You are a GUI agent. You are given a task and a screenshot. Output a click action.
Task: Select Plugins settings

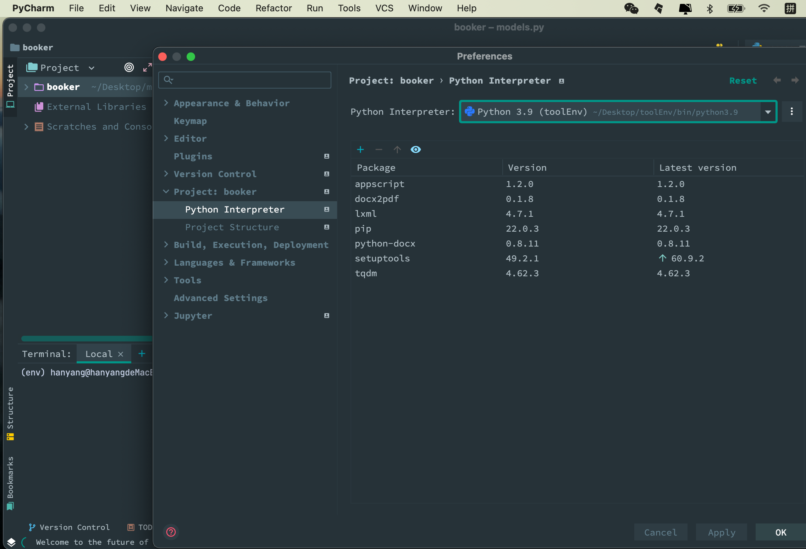tap(193, 156)
